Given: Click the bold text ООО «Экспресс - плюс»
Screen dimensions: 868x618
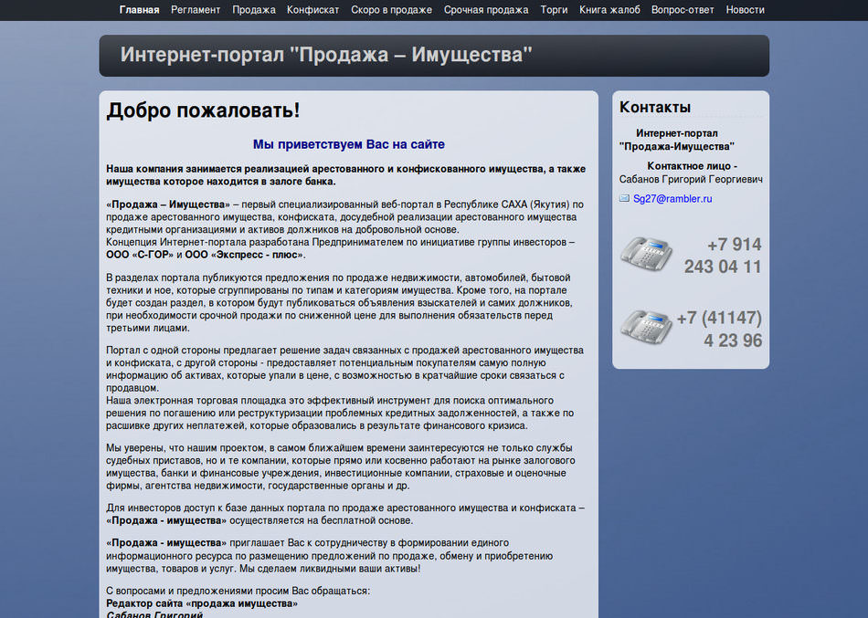Looking at the screenshot, I should 244,255.
